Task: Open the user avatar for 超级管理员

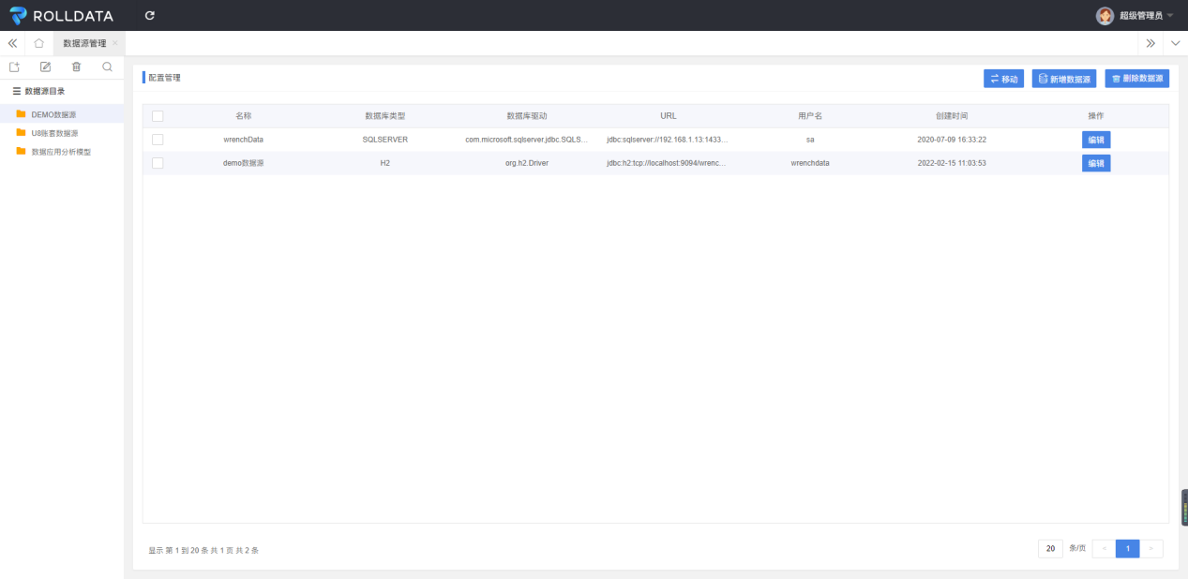Action: point(1105,16)
